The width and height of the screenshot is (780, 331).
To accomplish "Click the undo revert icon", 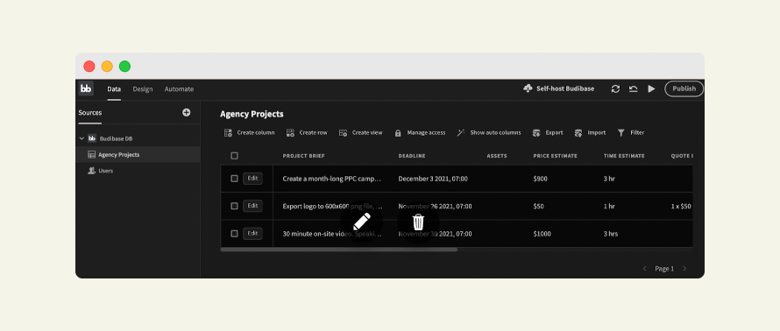I will (634, 88).
